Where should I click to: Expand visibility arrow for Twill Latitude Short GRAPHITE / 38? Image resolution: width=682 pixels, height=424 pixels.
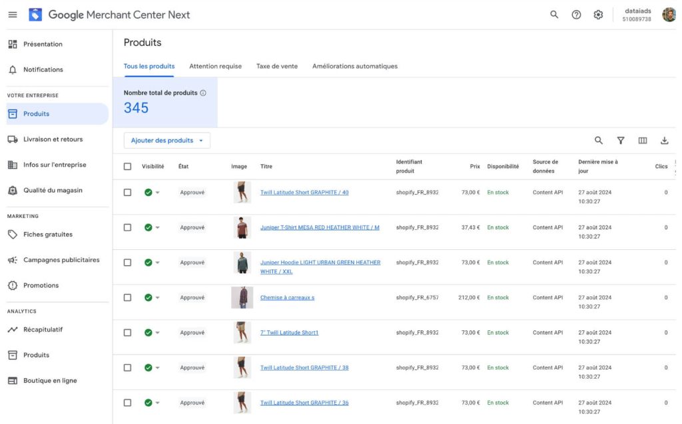pos(157,368)
